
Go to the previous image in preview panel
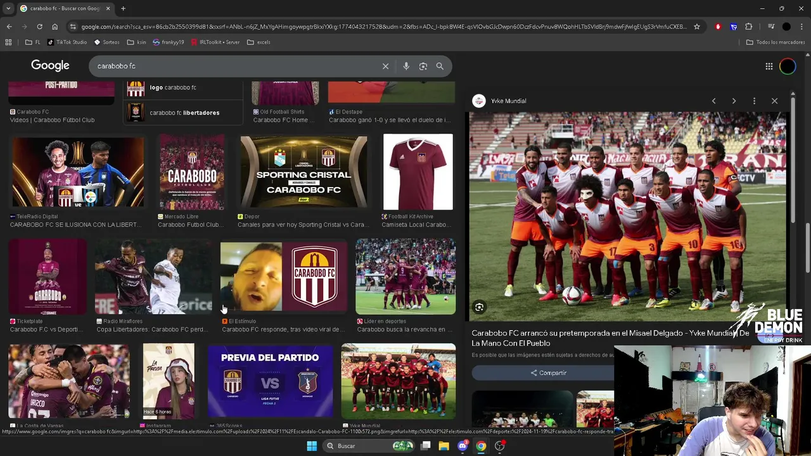point(713,101)
